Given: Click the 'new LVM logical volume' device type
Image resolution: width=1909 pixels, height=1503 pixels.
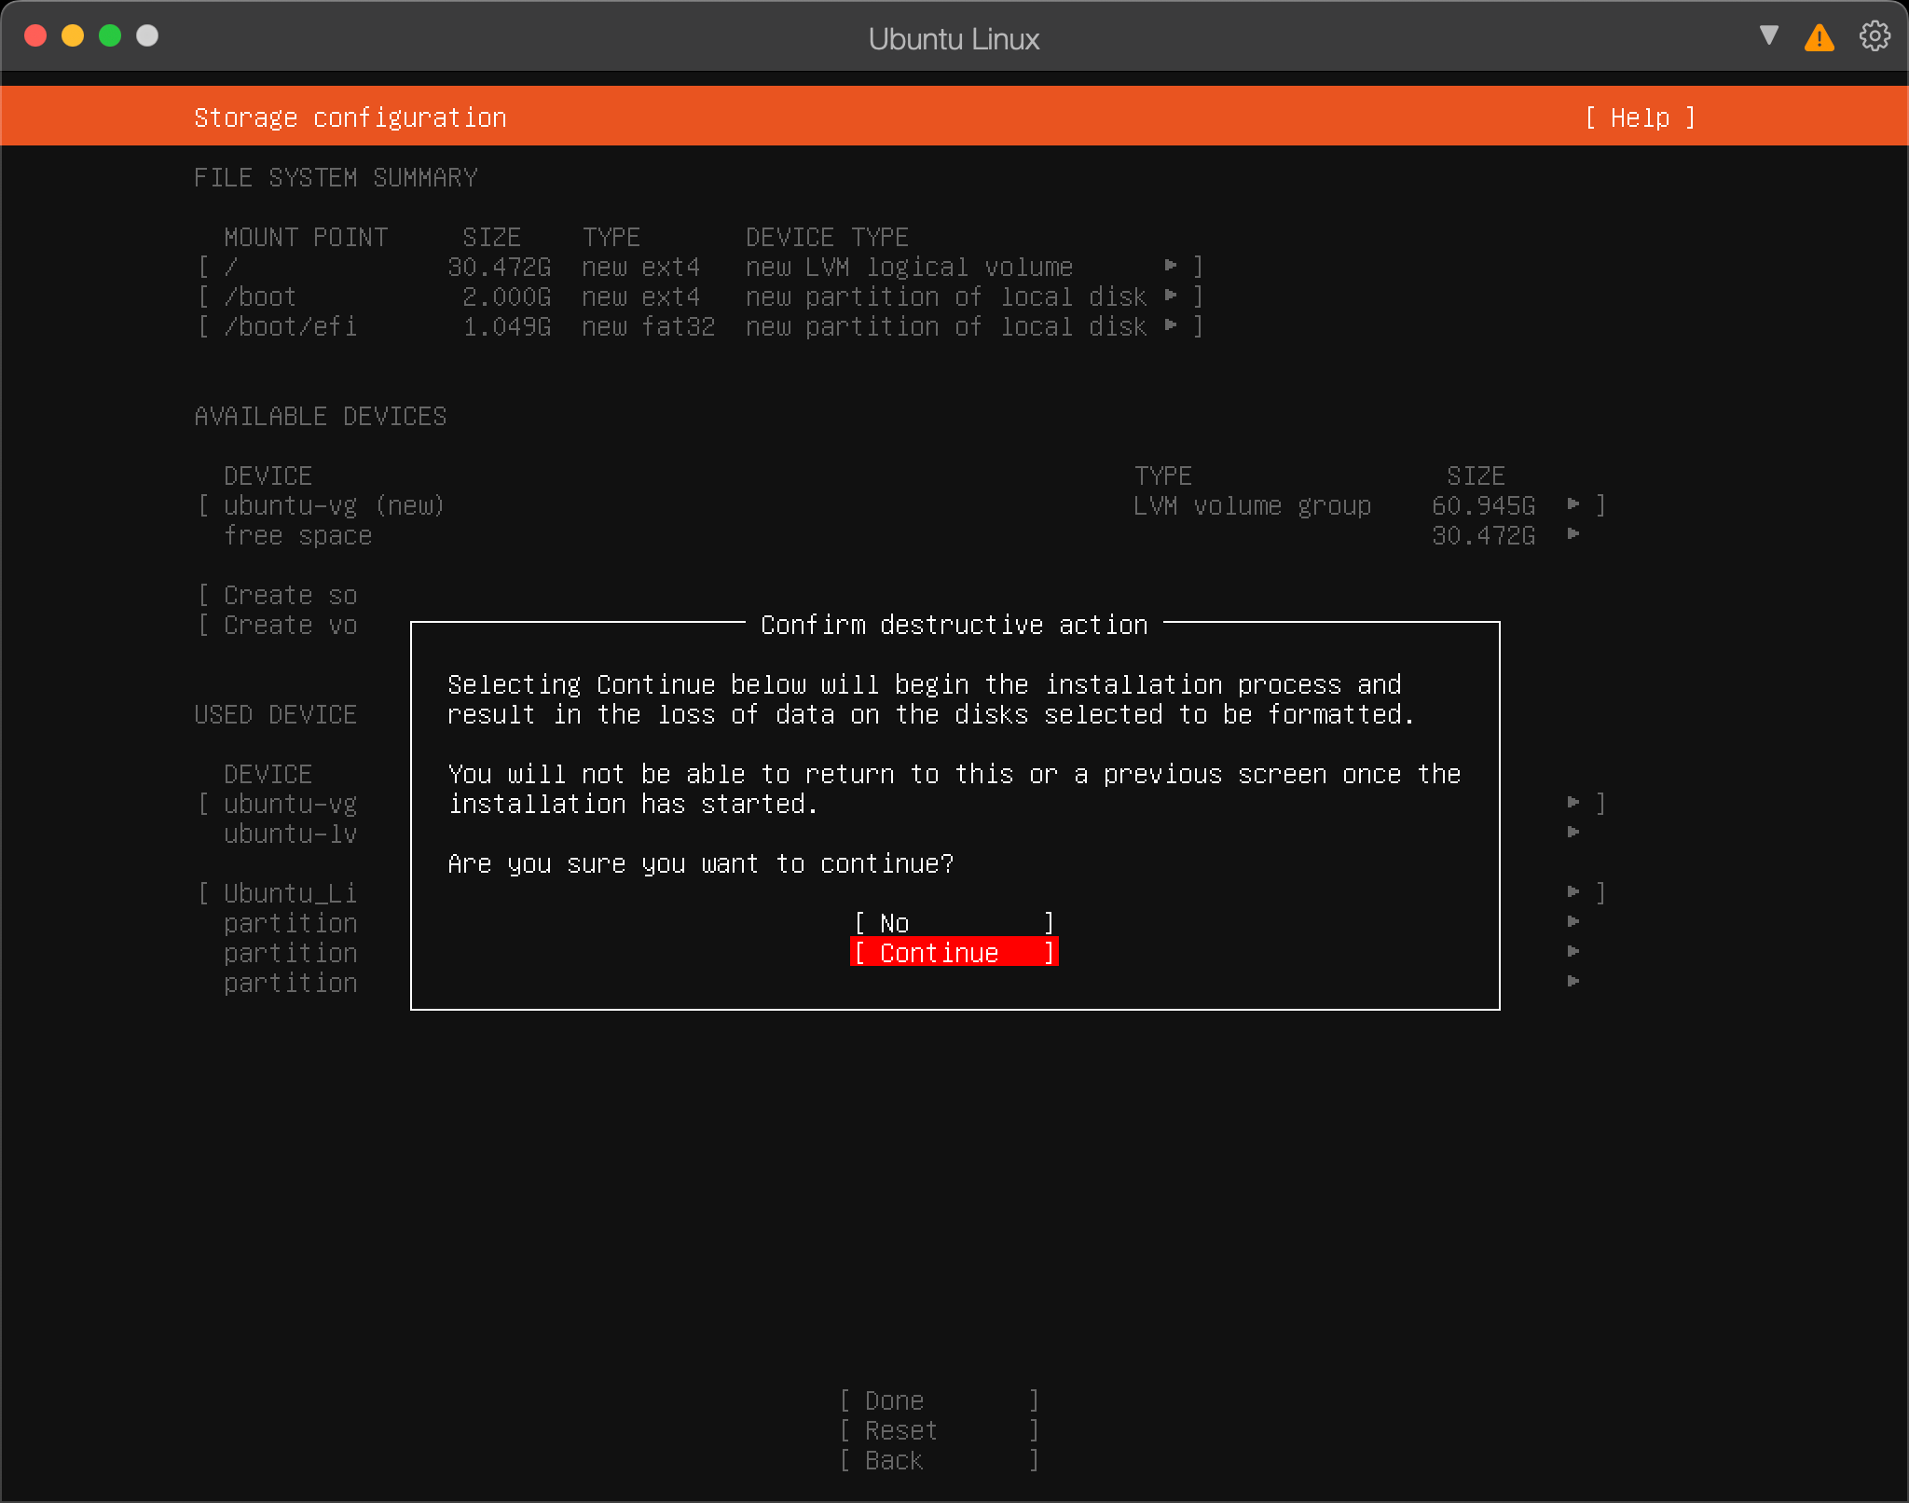Looking at the screenshot, I should click(909, 267).
